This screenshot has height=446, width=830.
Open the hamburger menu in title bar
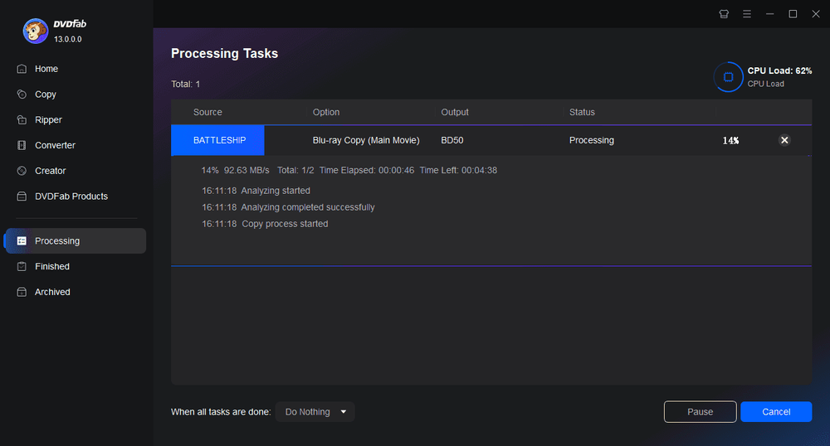click(x=747, y=14)
